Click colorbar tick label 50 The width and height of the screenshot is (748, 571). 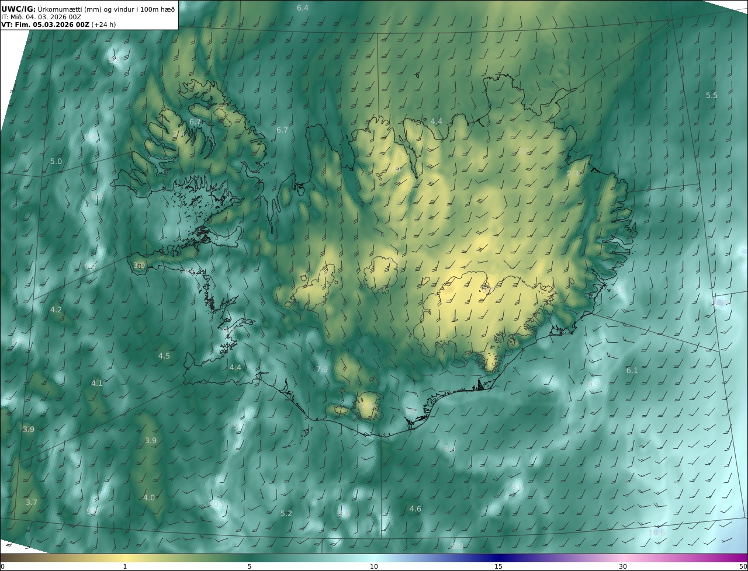[x=743, y=566]
